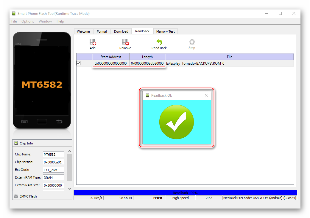
Task: Open the Options menu
Action: click(x=28, y=21)
